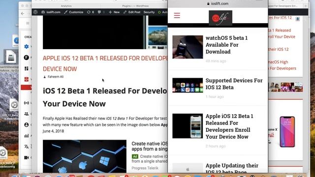Image resolution: width=315 pixels, height=177 pixels.
Task: Open the Create native iOS apps ad headline
Action: point(150,146)
